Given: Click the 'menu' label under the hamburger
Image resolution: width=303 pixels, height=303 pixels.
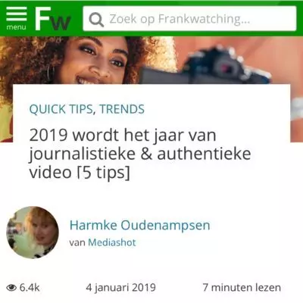Looking at the screenshot, I should [16, 27].
